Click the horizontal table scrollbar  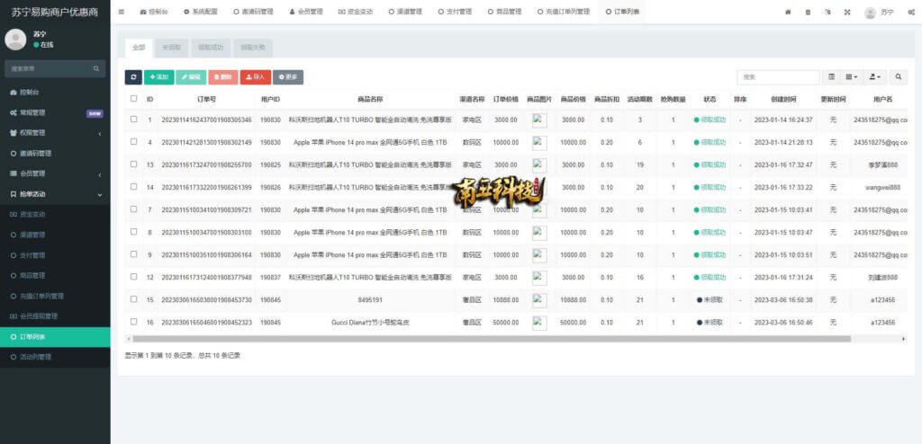point(492,339)
